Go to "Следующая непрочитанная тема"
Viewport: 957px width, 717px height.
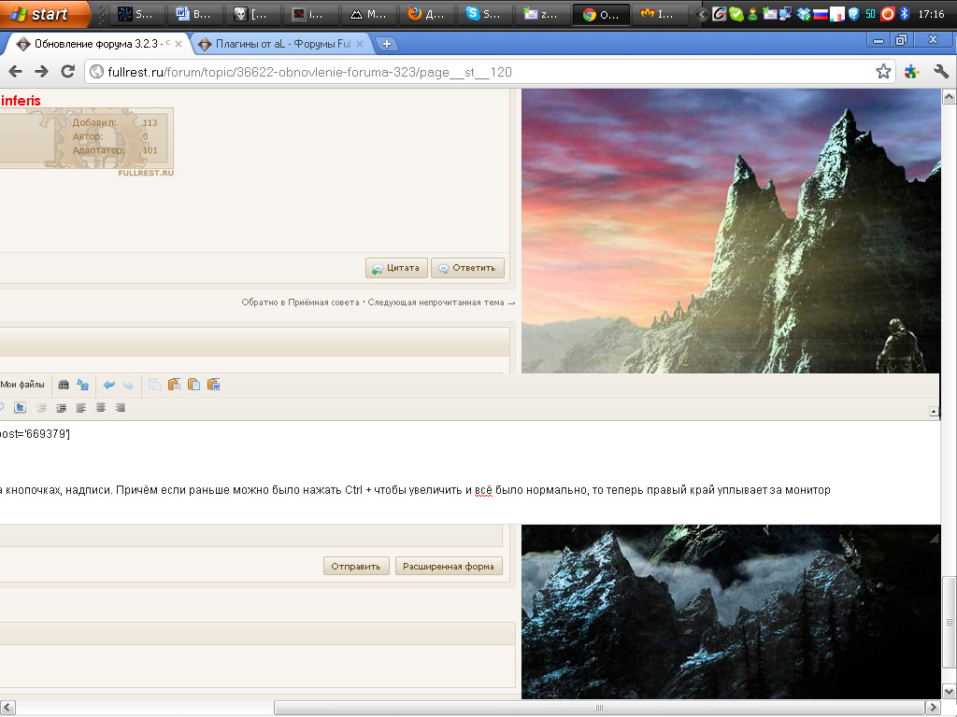pyautogui.click(x=441, y=302)
